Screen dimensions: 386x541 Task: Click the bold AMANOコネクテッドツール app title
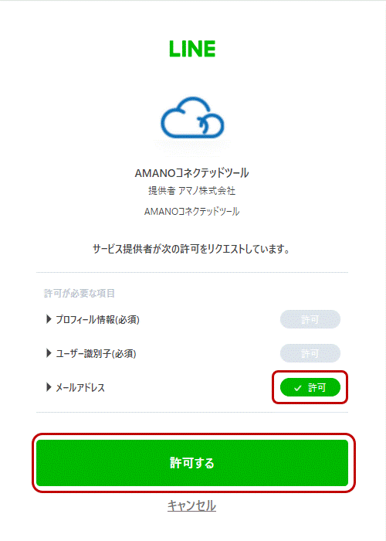coord(192,173)
